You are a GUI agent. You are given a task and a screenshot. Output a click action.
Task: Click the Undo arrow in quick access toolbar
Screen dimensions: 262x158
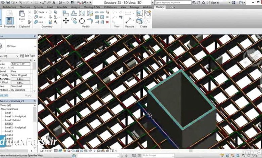[x=20, y=2]
